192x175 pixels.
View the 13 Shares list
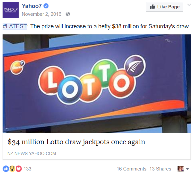[x=160, y=169]
